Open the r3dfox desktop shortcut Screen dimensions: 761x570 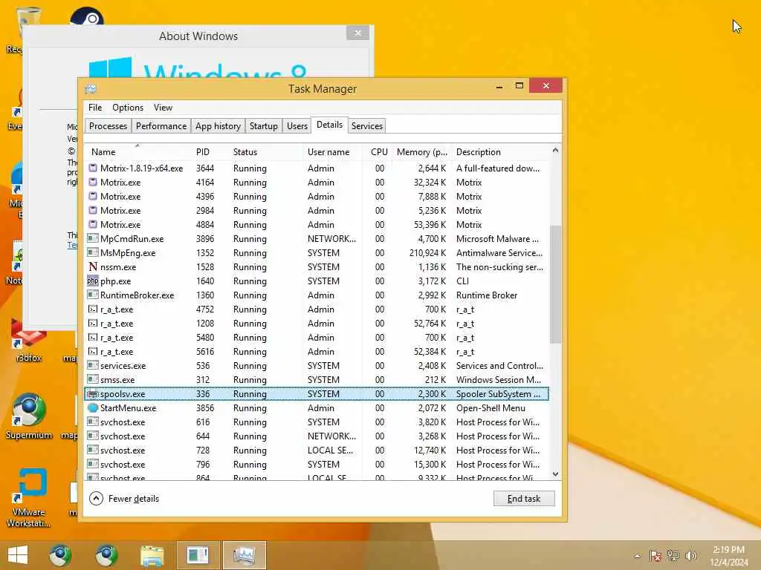[29, 341]
